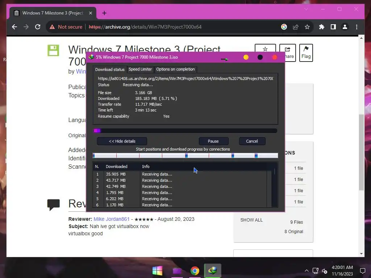Image resolution: width=371 pixels, height=278 pixels.
Task: Reload the archive.org page
Action: 38,27
